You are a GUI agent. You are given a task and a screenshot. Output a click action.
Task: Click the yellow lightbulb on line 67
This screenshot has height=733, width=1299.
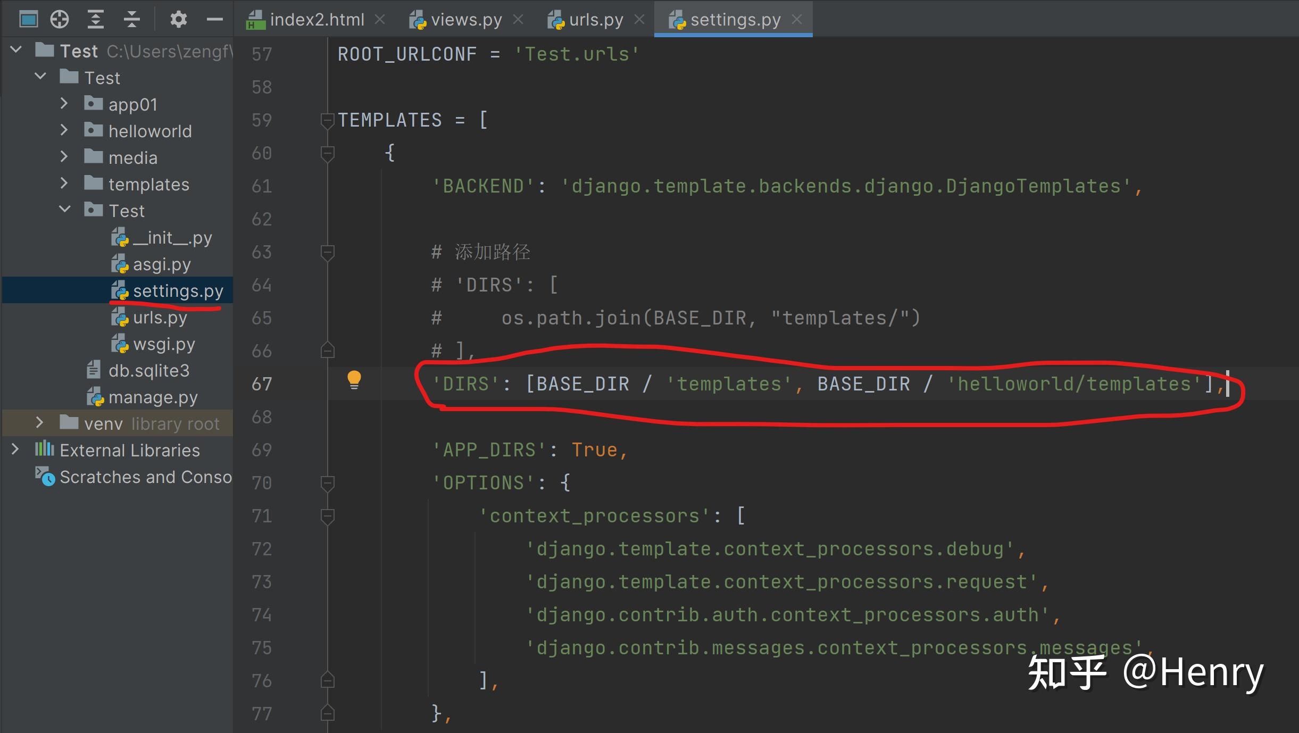tap(354, 381)
